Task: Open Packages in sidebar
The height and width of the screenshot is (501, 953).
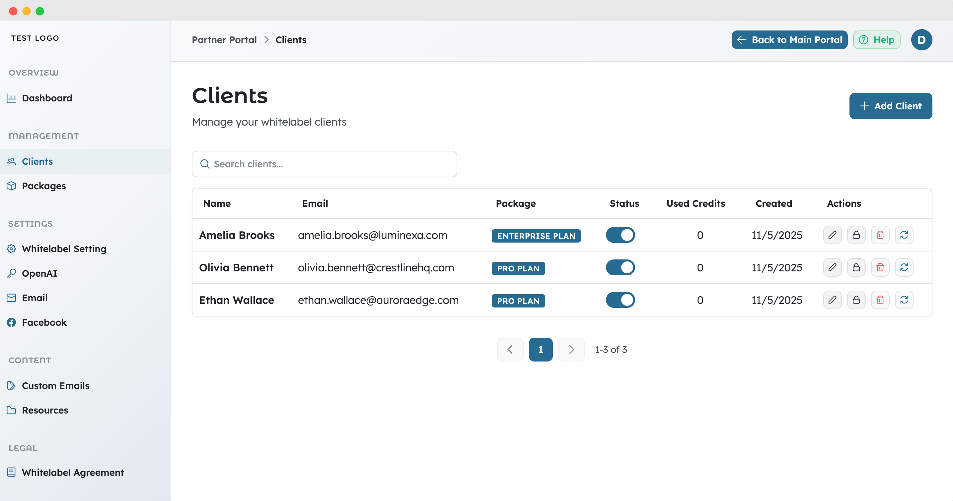Action: point(44,186)
